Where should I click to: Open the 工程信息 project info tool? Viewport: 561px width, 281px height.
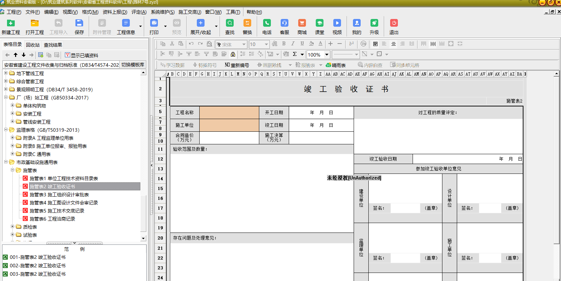click(x=126, y=23)
